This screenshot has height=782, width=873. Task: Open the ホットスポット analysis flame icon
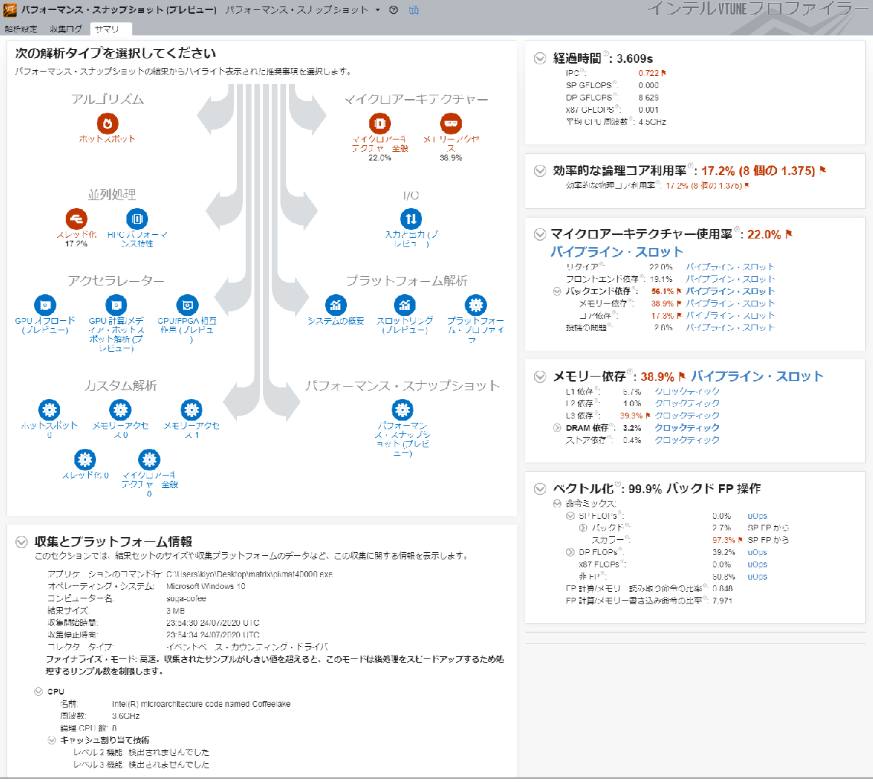pyautogui.click(x=108, y=123)
